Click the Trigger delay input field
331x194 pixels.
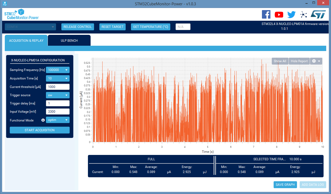tap(58, 103)
